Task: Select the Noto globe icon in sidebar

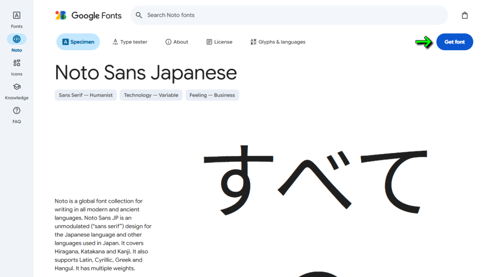Action: (16, 39)
